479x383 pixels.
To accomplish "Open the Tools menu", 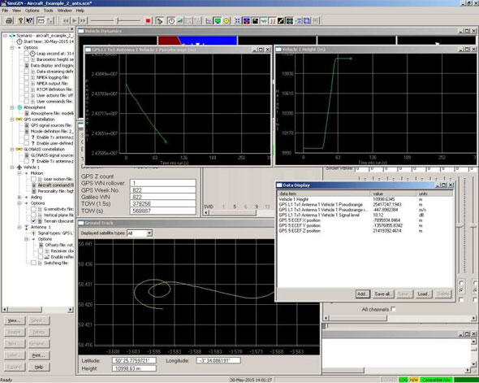I will [48, 11].
